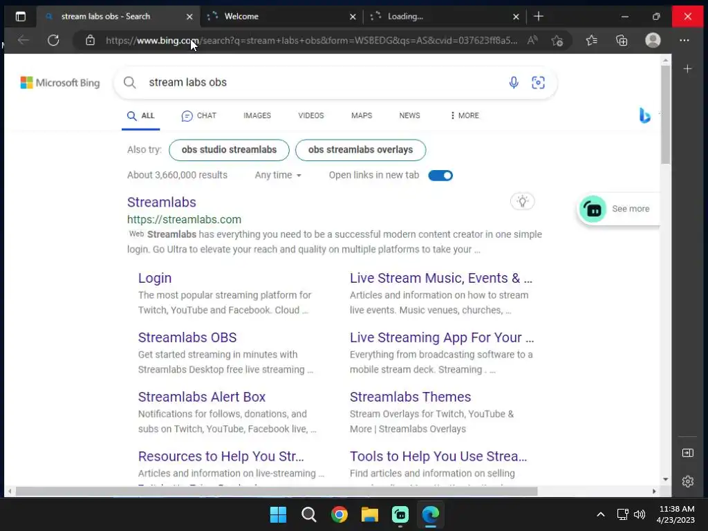Open Live Streaming App For Your link
Screen dimensions: 708x531
tap(442, 337)
